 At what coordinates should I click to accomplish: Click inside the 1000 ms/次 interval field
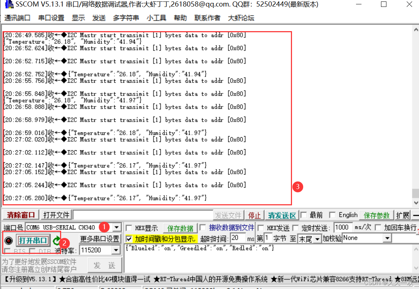tap(342, 227)
